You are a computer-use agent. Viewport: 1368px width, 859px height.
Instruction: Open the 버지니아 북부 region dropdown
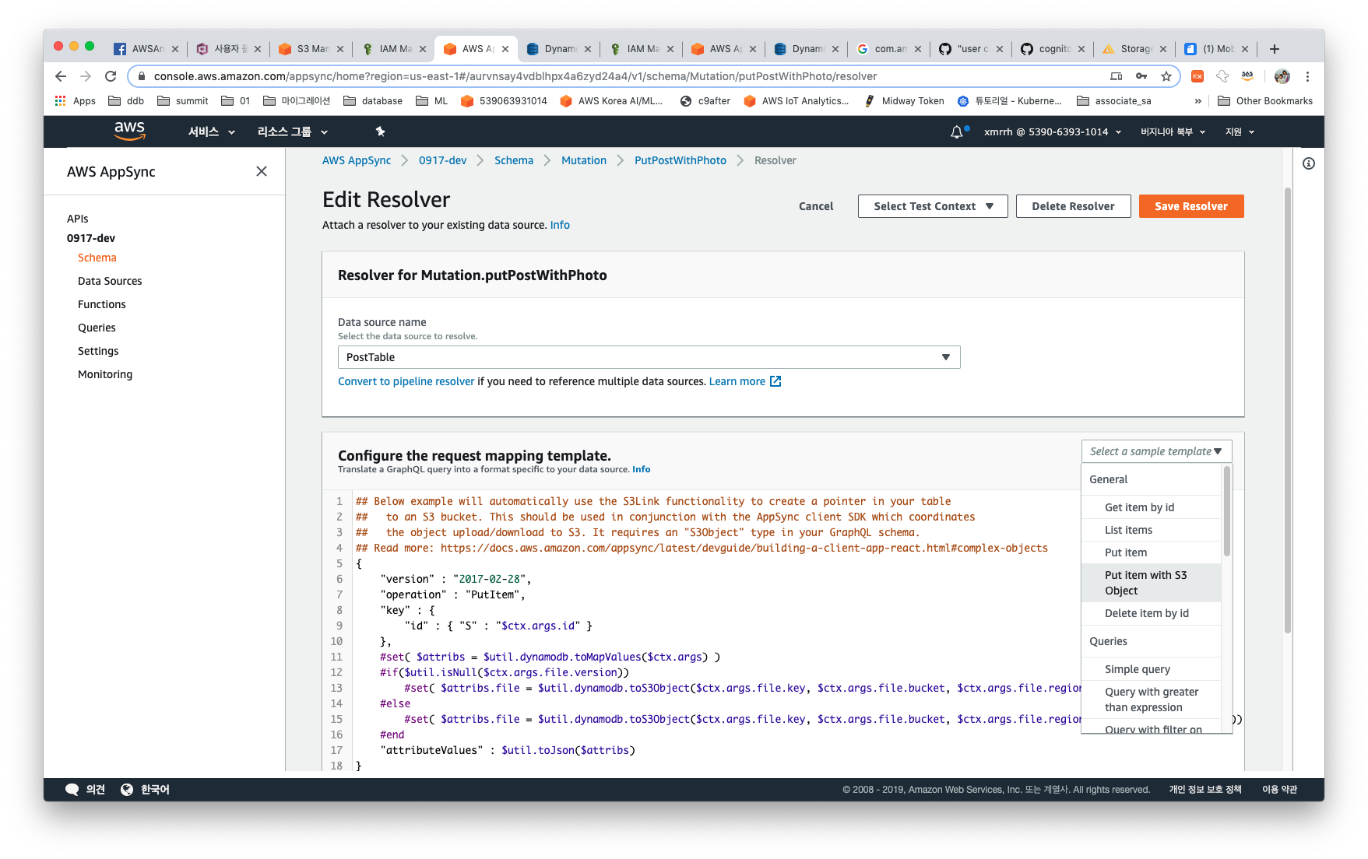pyautogui.click(x=1173, y=131)
